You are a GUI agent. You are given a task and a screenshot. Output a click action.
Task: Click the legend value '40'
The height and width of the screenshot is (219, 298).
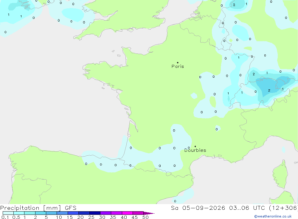(x=124, y=217)
